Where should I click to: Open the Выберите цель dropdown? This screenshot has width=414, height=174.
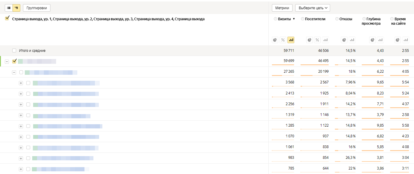313,8
